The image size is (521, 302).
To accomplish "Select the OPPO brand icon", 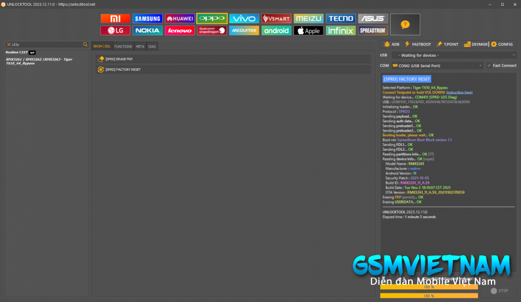I will pos(212,19).
